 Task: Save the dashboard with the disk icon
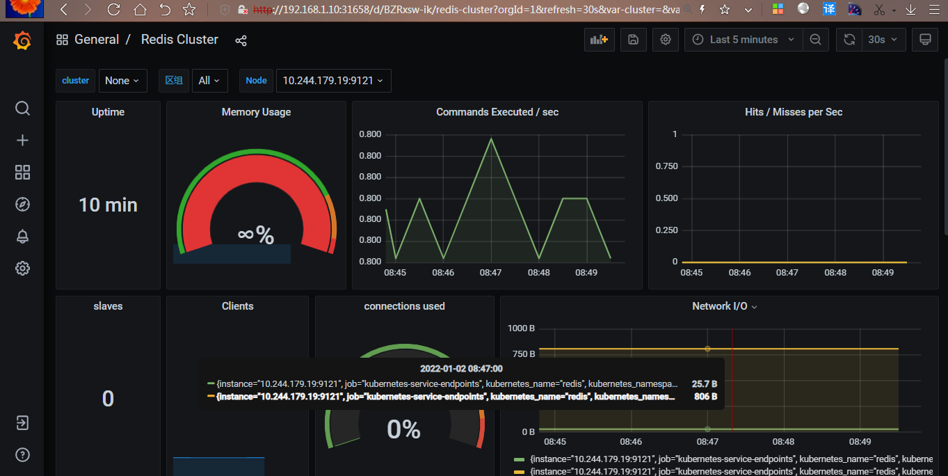(x=633, y=40)
